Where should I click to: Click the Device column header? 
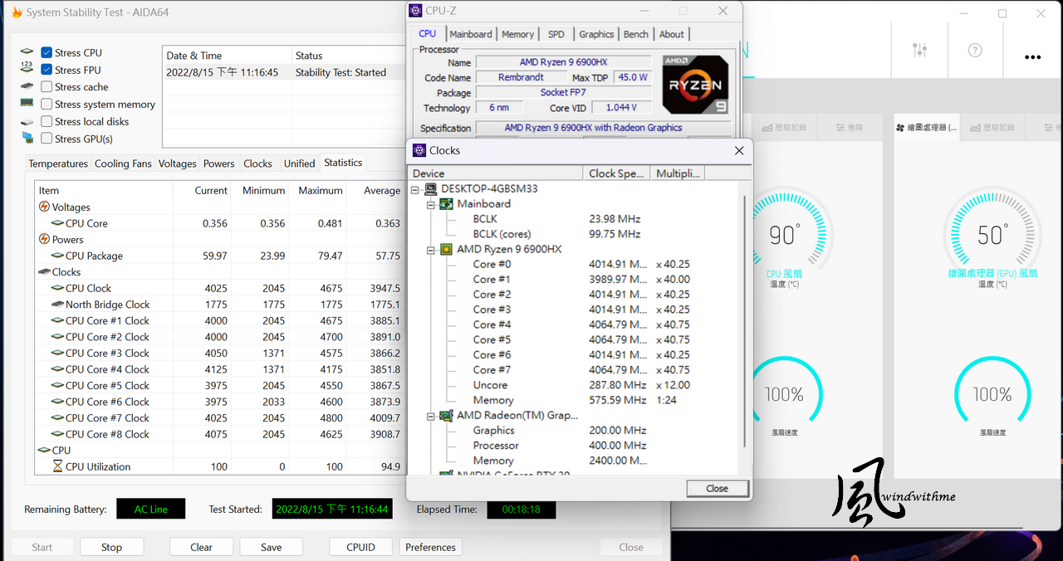[x=496, y=173]
